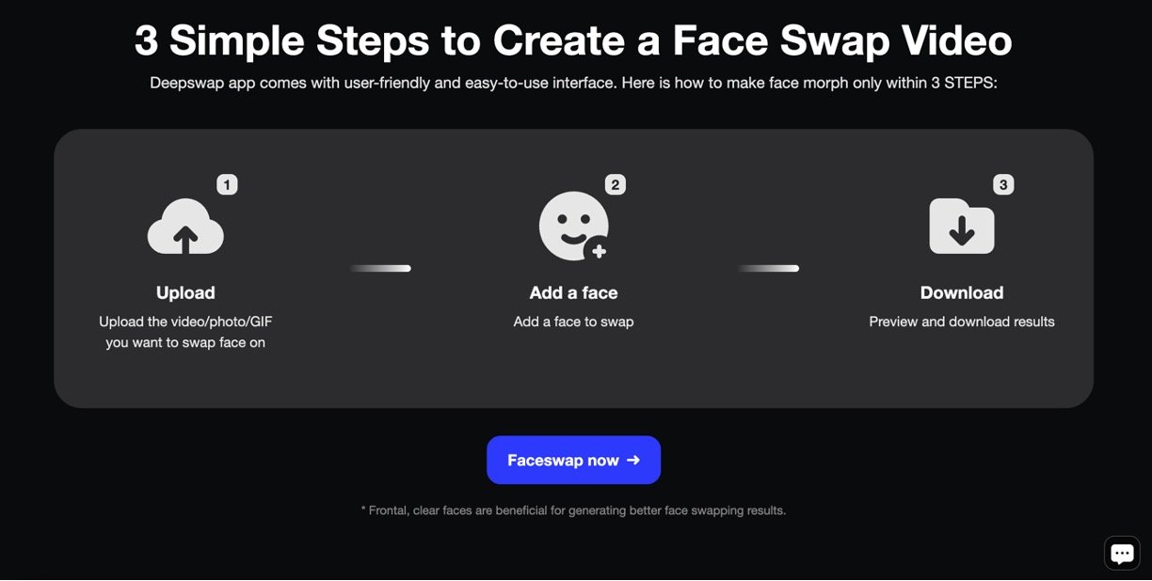
Task: Click the connector between Add a face and Download
Action: click(x=768, y=269)
